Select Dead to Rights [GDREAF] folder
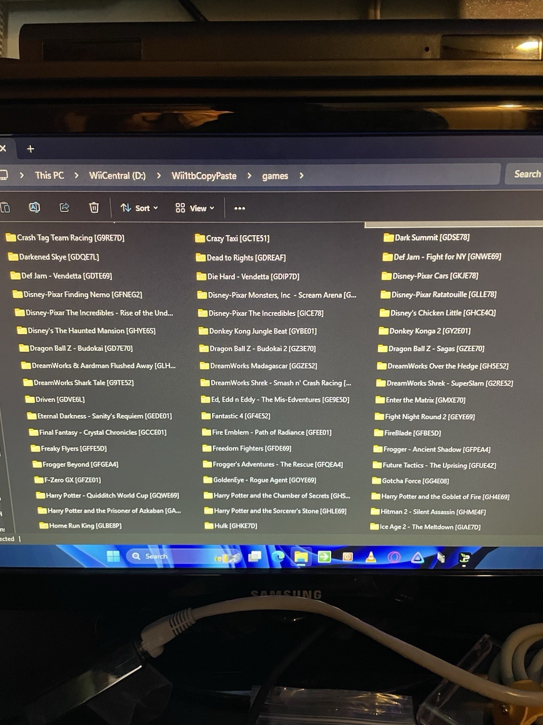Screen dimensions: 543x725 tap(241, 258)
